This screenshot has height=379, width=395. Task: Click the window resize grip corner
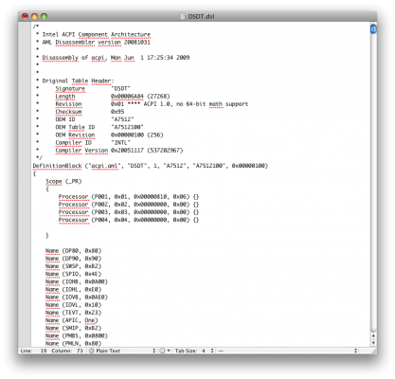tap(373, 351)
